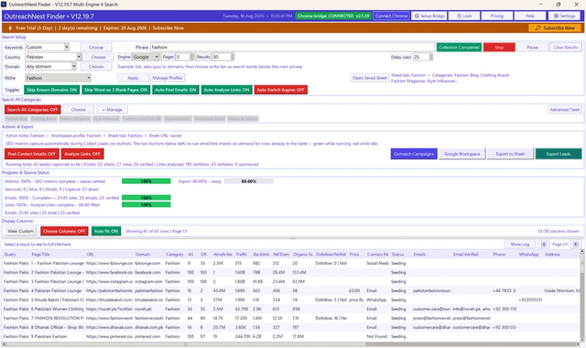Click Subscribe Now link in trial banner
The image size is (586, 348).
click(x=168, y=28)
